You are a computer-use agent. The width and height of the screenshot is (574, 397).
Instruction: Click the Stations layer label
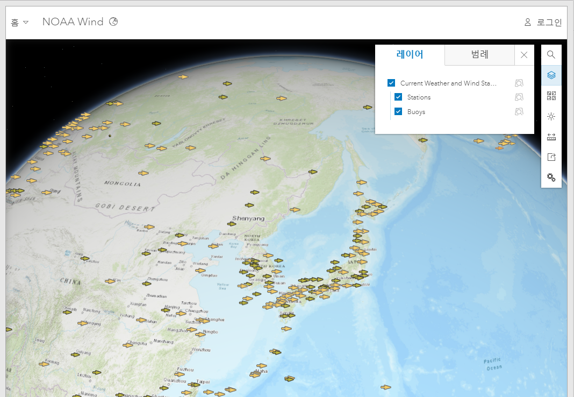419,97
